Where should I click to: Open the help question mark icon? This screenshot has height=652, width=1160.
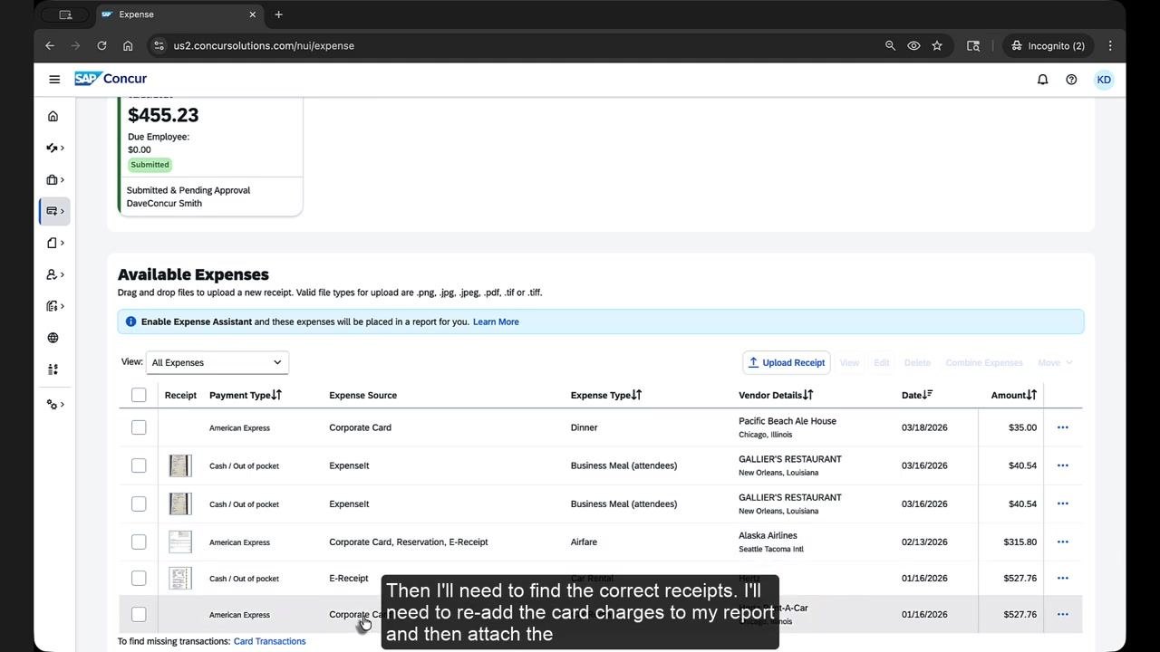point(1071,80)
